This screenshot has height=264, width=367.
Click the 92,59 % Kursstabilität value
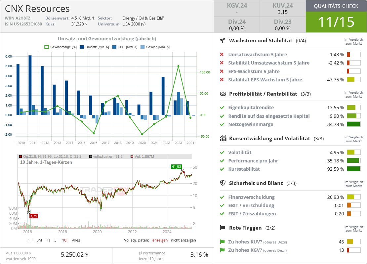(335, 169)
